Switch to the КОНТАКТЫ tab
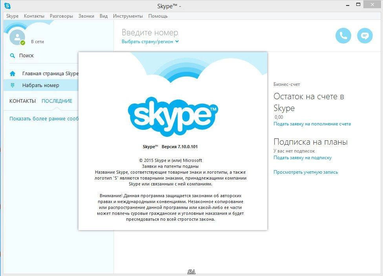383x276 pixels. (22, 101)
